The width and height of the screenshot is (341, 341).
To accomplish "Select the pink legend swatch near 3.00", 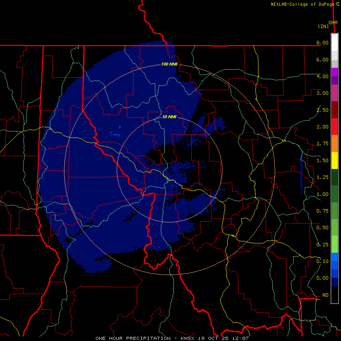I will [335, 93].
